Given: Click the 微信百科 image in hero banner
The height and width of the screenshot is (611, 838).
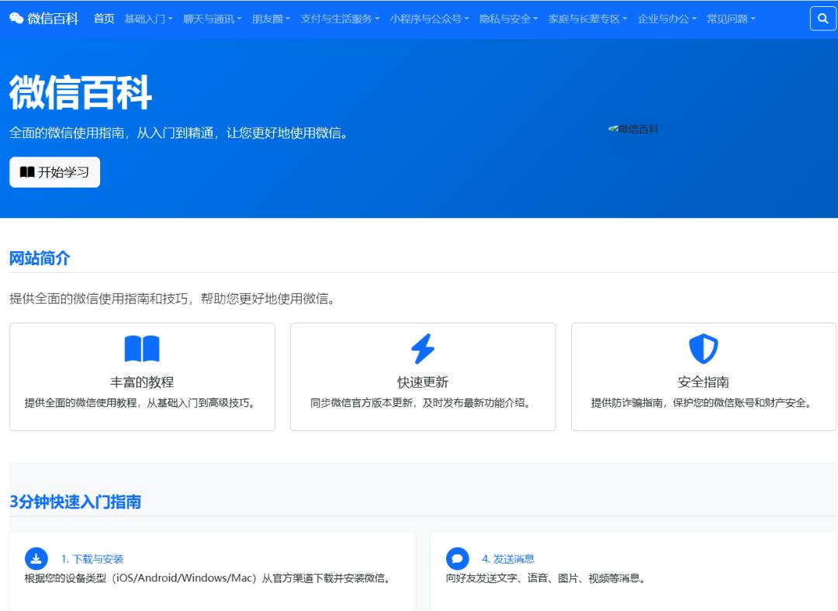Looking at the screenshot, I should click(x=633, y=129).
